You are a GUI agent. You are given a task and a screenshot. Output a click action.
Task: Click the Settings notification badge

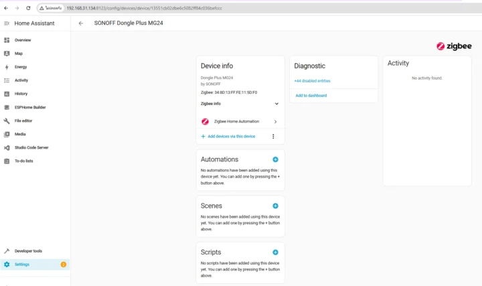64,265
